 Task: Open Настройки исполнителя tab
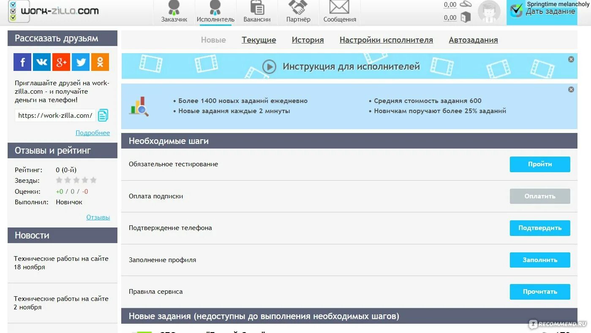[x=386, y=40]
